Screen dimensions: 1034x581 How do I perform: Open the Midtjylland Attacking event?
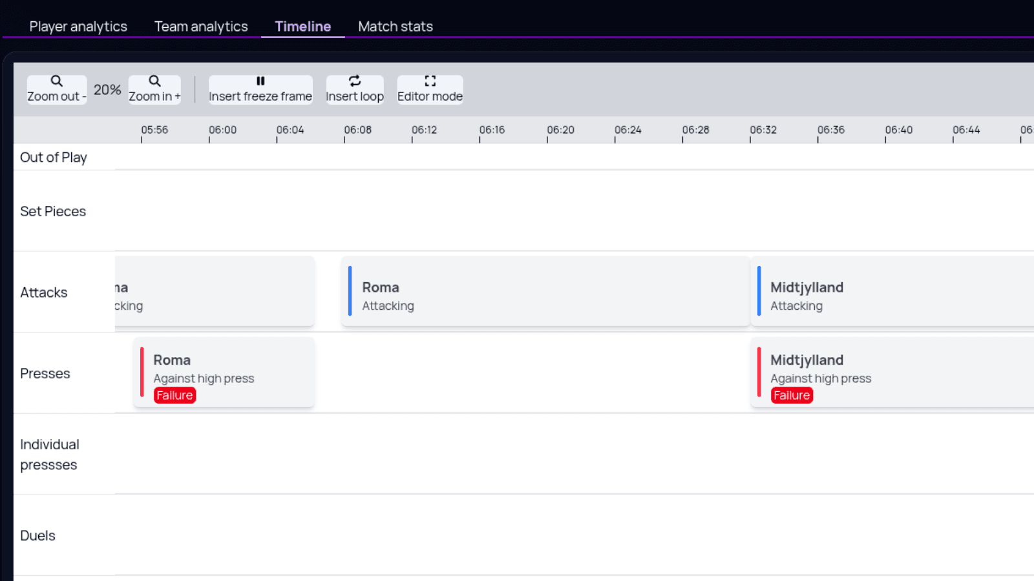[x=892, y=291]
